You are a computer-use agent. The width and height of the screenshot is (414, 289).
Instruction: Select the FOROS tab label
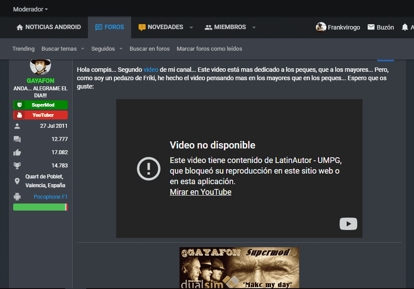(114, 27)
